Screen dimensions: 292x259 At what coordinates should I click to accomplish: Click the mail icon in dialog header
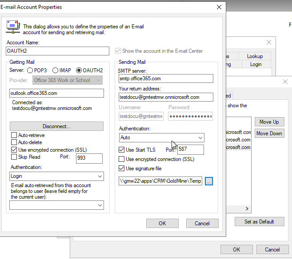pyautogui.click(x=12, y=27)
